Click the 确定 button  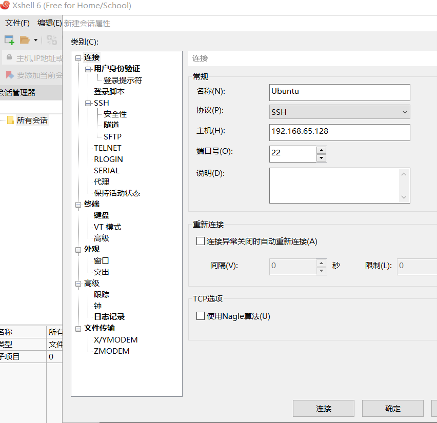click(x=393, y=409)
